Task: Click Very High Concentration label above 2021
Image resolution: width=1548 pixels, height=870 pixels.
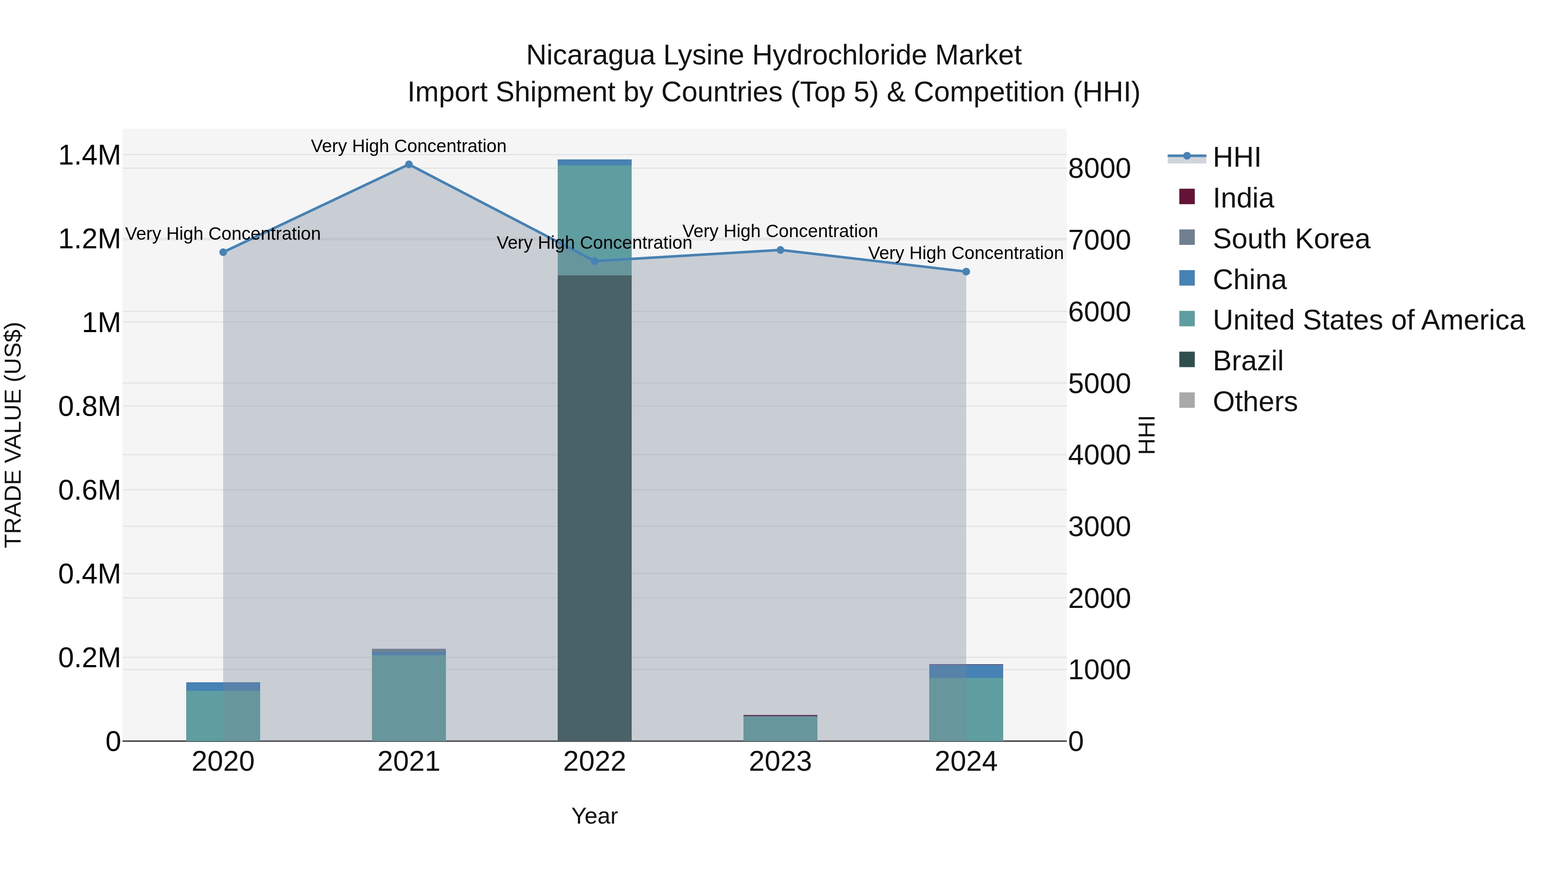Action: pyautogui.click(x=408, y=146)
